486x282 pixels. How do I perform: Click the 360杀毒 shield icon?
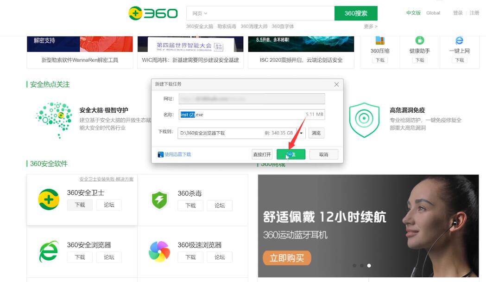[x=159, y=200]
